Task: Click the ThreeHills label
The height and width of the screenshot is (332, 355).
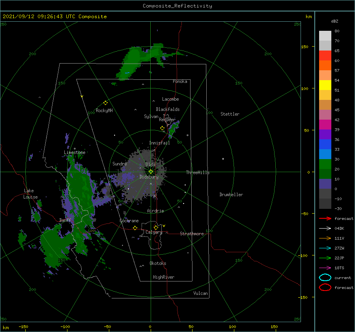Action: tap(198, 173)
